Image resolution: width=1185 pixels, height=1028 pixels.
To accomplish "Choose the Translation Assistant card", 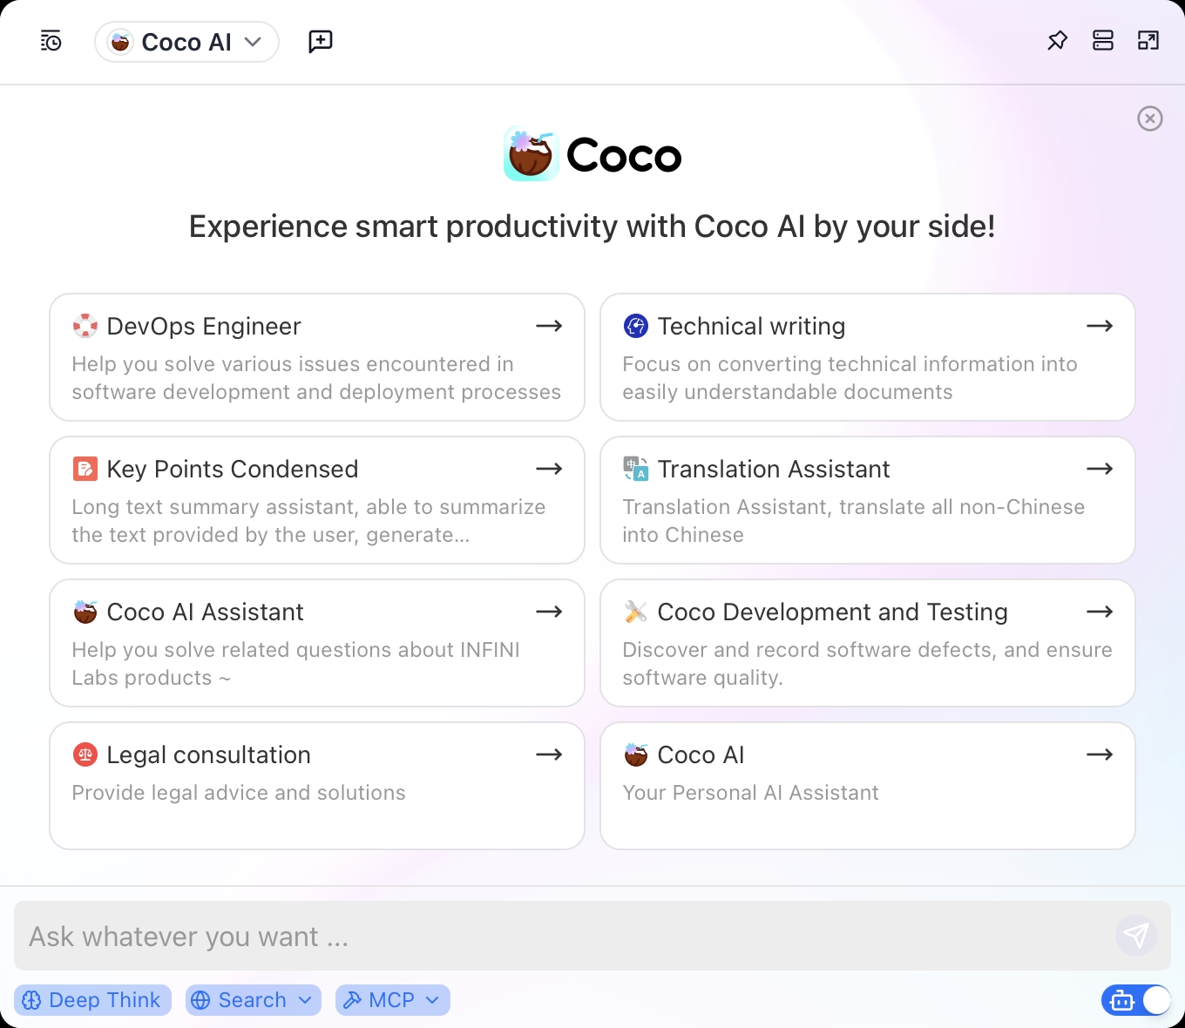I will click(868, 500).
